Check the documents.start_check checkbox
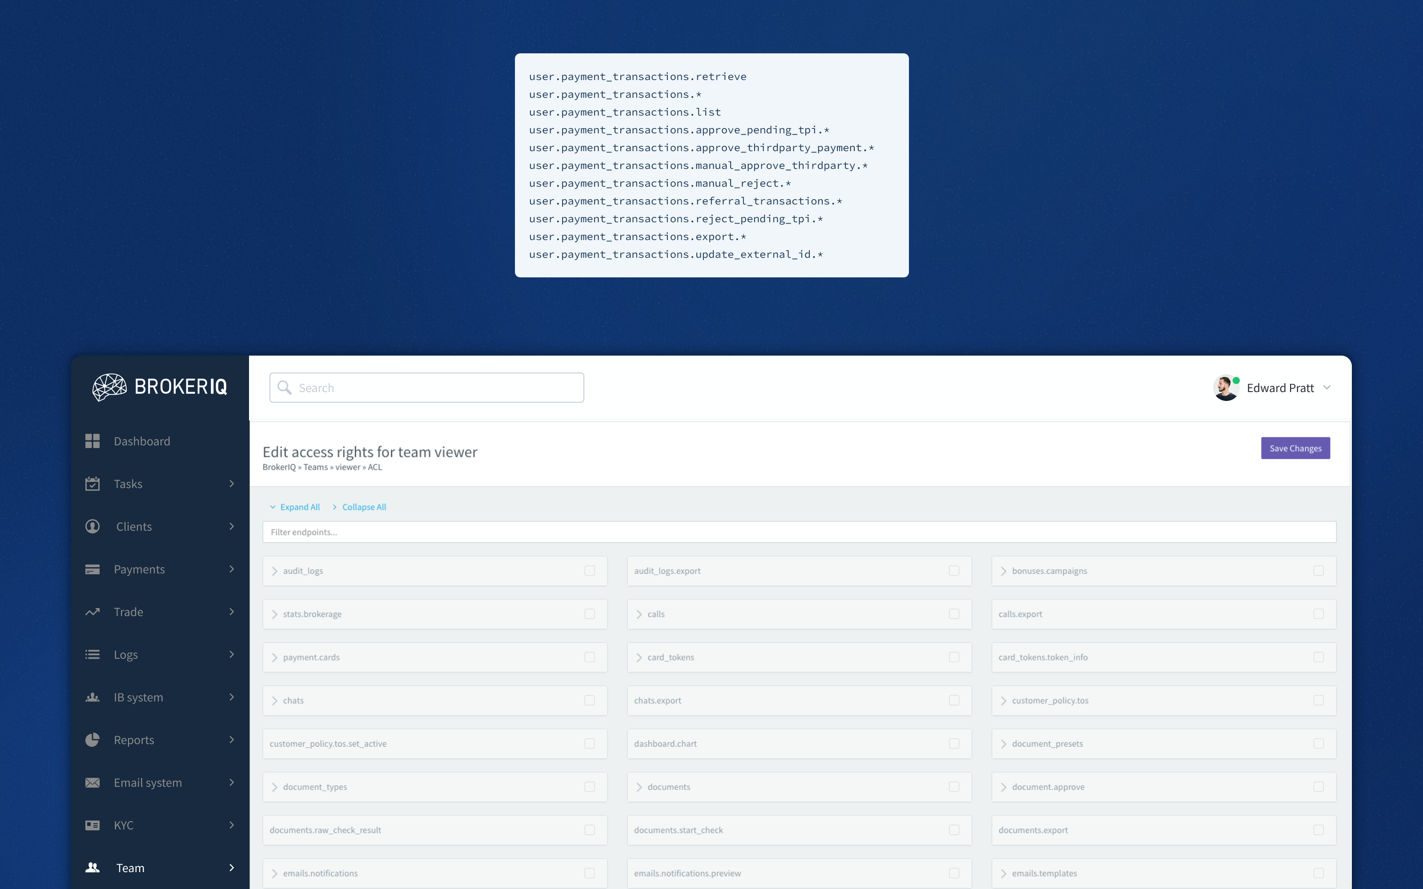 point(954,830)
